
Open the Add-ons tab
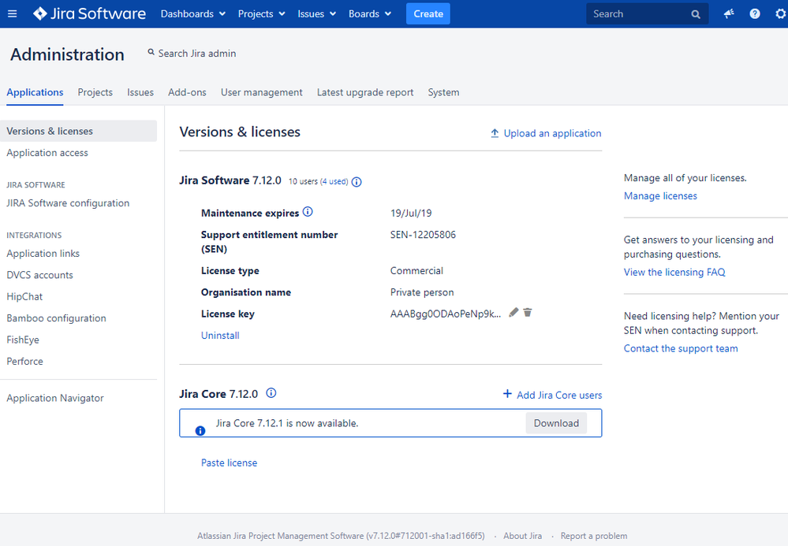187,92
